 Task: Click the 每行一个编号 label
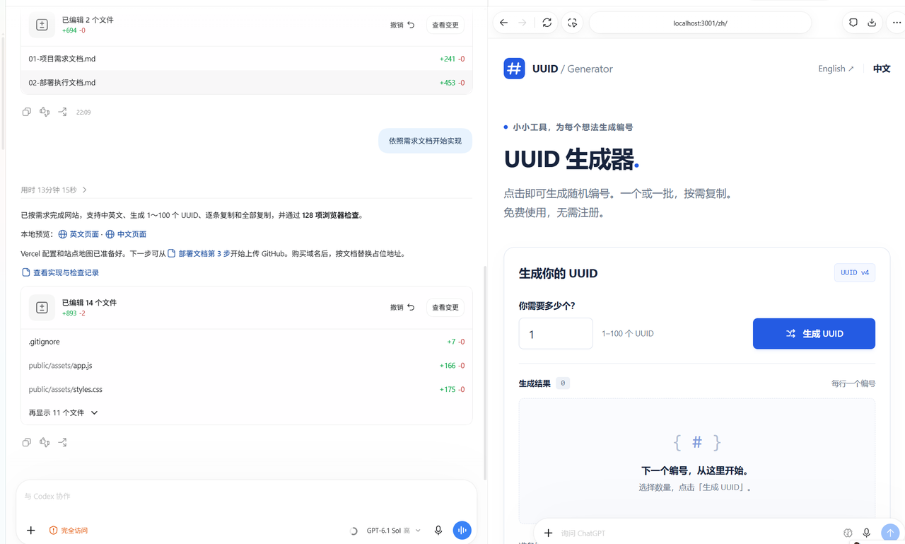point(853,383)
